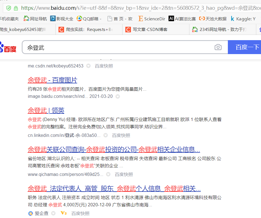Switch to the 写文章-CSDN博客 tab
The height and width of the screenshot is (218, 261).
click(156, 30)
